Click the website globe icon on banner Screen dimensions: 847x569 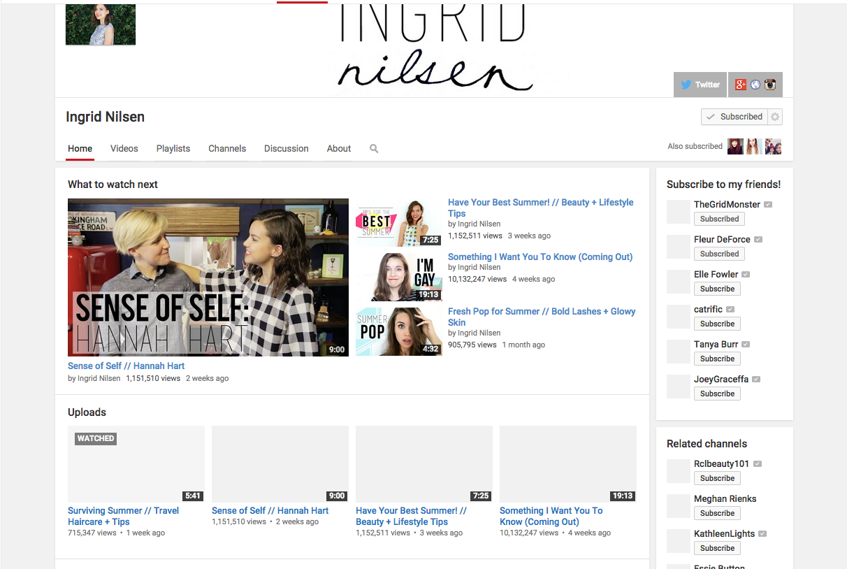[755, 85]
